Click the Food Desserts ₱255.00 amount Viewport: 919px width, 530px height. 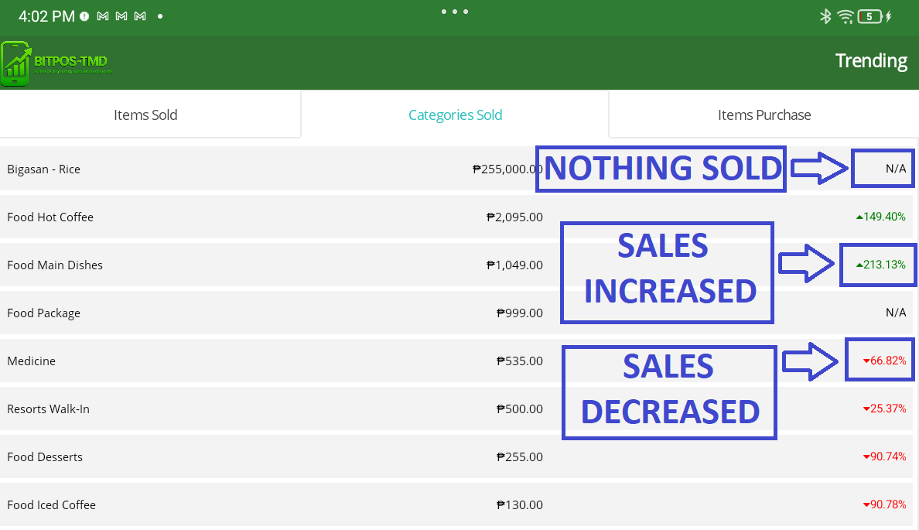tap(519, 457)
